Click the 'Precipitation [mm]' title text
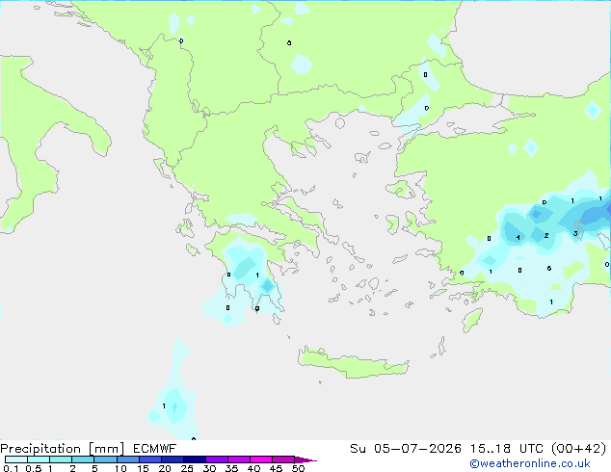Screen dimensions: 611x472 [62, 449]
